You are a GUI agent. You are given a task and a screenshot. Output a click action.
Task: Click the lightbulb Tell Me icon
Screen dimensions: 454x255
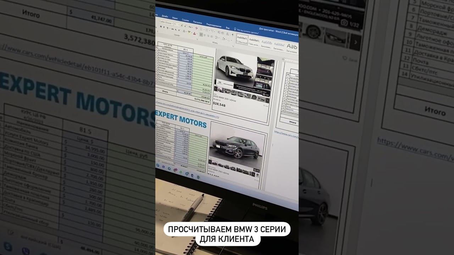tap(235, 29)
